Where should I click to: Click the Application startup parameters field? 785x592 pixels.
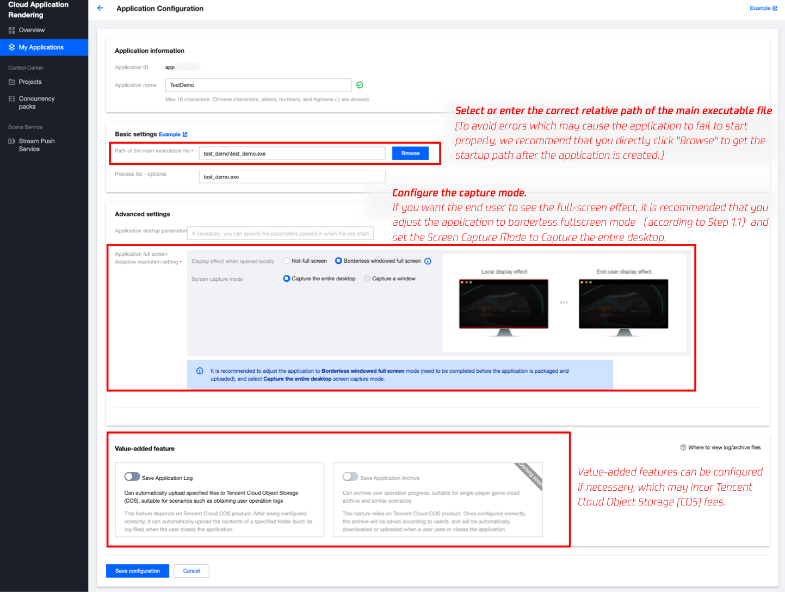point(280,233)
